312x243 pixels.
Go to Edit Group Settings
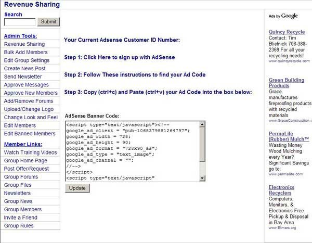point(27,60)
